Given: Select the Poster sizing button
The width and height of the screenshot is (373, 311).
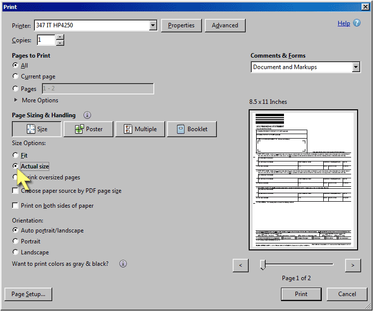Looking at the screenshot, I should point(89,129).
